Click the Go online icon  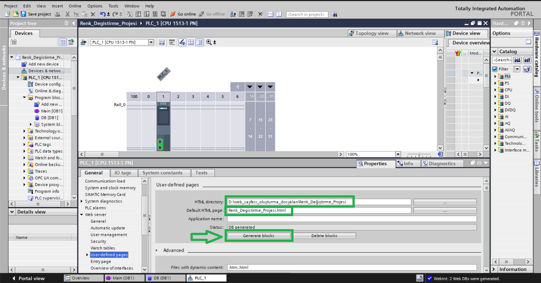[x=173, y=14]
